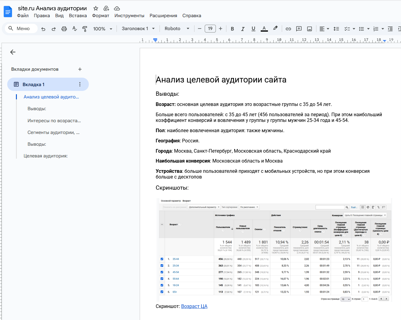Image resolution: width=401 pixels, height=320 pixels.
Task: Open the Возраст ЦА hyperlink
Action: point(194,306)
